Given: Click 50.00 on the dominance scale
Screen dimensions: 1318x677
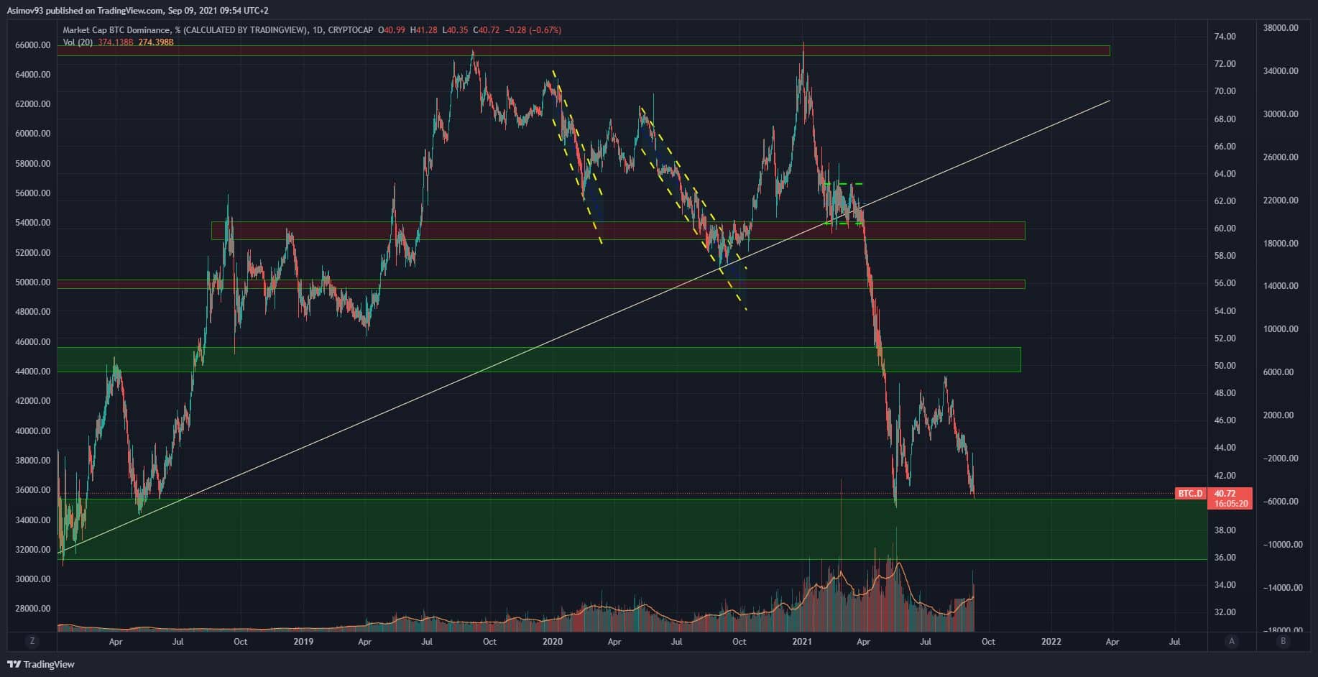Looking at the screenshot, I should point(1225,366).
